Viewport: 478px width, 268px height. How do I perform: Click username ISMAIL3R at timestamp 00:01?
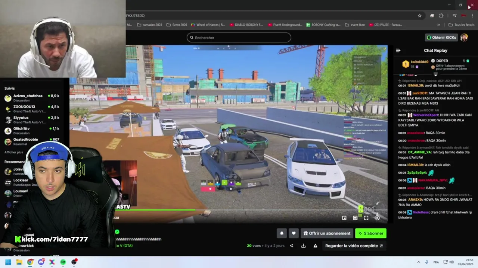(x=415, y=85)
